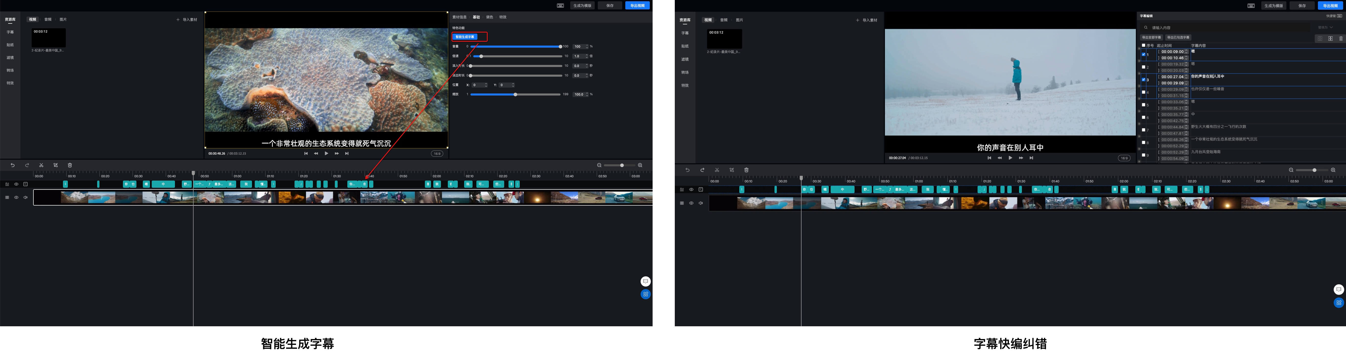Screen dimensions: 1346x352
Task: Select the scissors split tool in 字幕快编纠错 screenshot
Action: (717, 170)
